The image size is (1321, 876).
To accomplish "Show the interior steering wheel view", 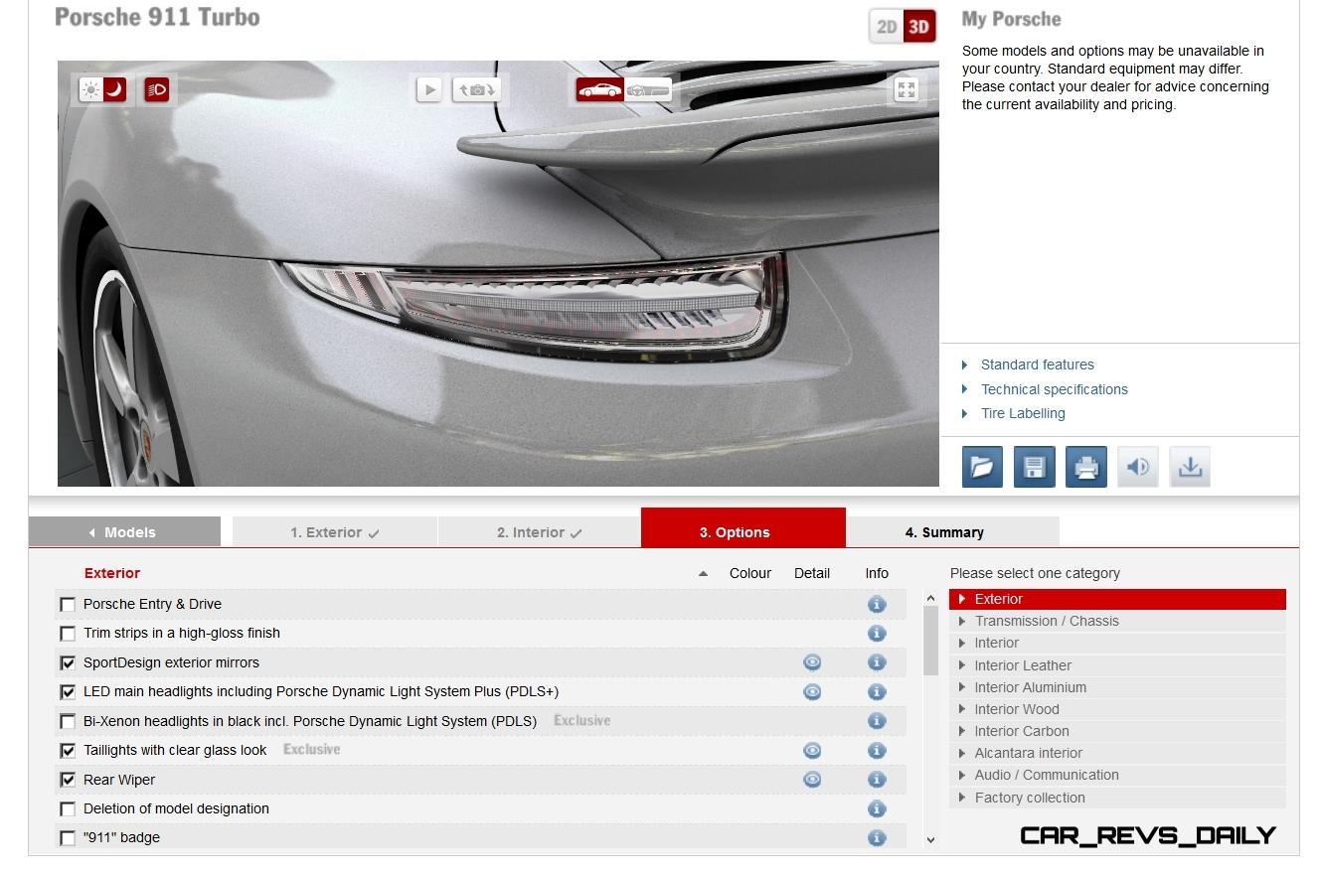I will (647, 90).
